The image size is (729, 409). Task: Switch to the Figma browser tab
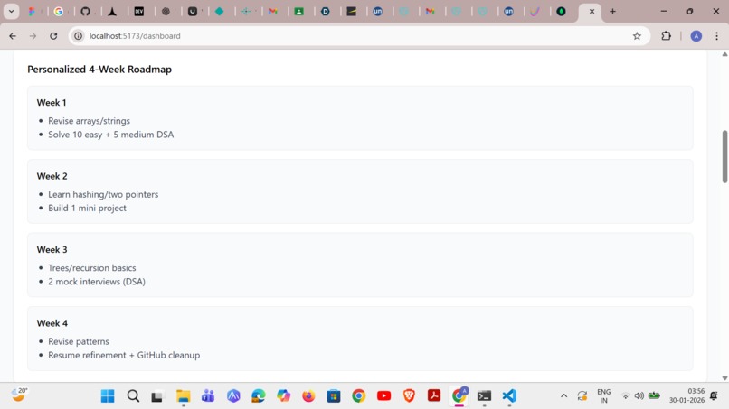coord(32,12)
